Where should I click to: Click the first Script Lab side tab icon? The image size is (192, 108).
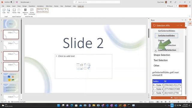pos(190,20)
